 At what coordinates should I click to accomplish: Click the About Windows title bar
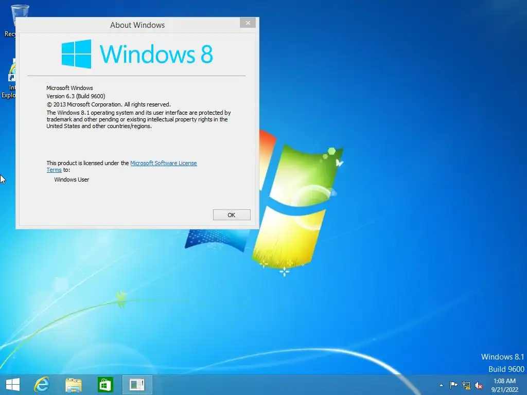(x=137, y=25)
